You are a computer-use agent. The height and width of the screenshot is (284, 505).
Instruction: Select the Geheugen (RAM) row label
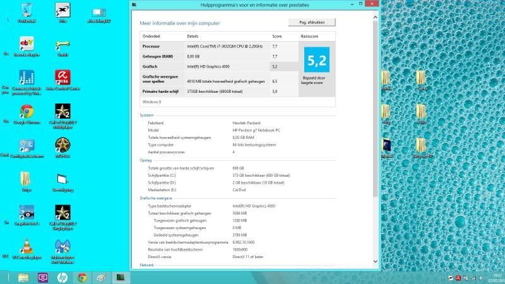click(x=158, y=56)
